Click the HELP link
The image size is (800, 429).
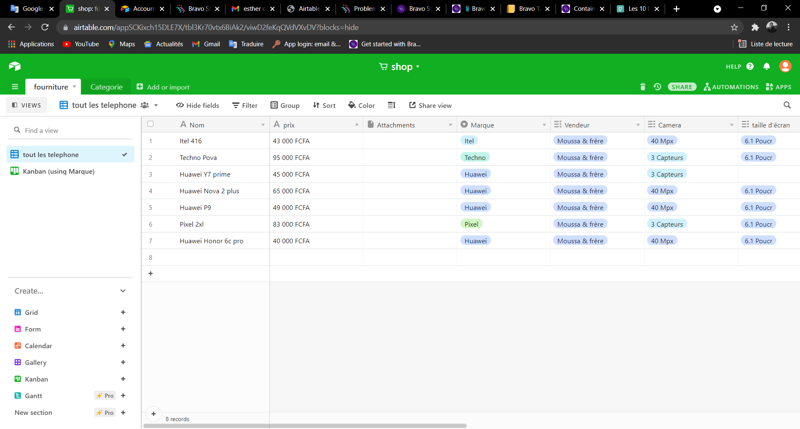click(x=733, y=67)
